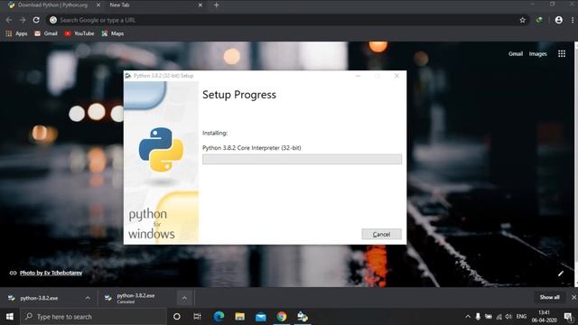Switch to Chrome in the taskbar
Screen dimensions: 578x325
[x=282, y=317]
